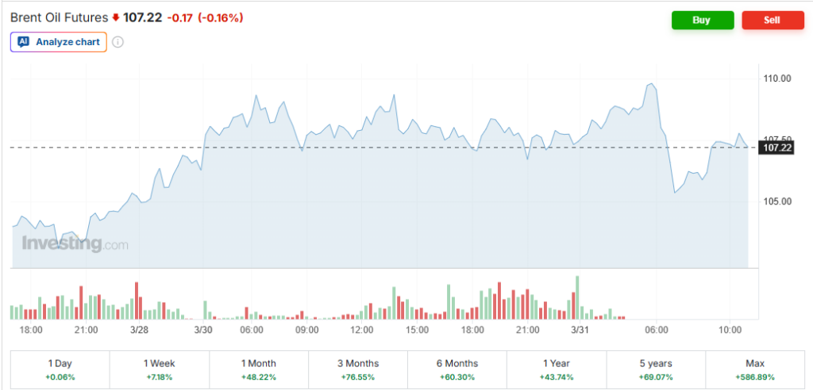Screen dimensions: 813x390
Task: Show the 5 years price history
Action: click(655, 369)
